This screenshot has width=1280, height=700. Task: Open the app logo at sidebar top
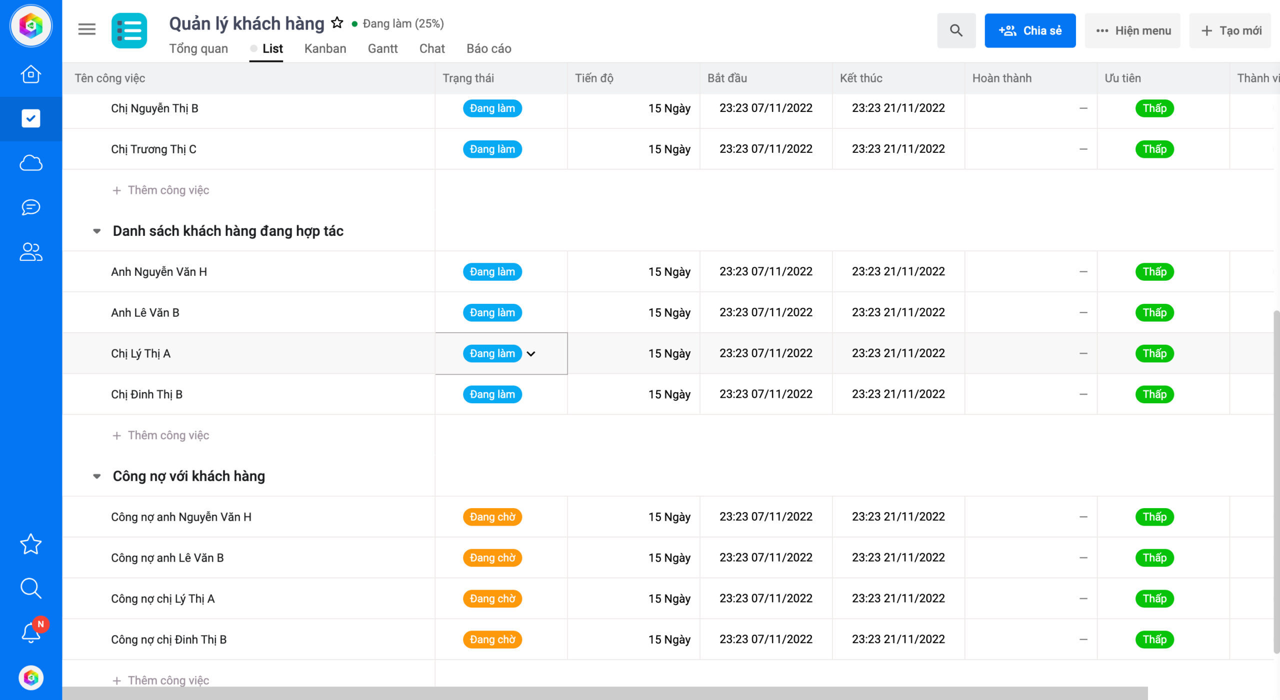(31, 25)
